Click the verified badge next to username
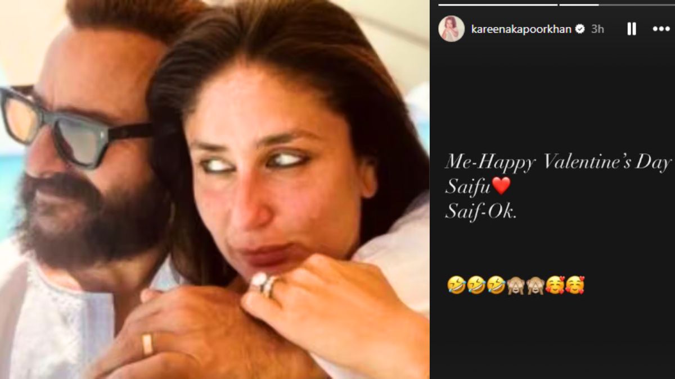 (x=579, y=29)
